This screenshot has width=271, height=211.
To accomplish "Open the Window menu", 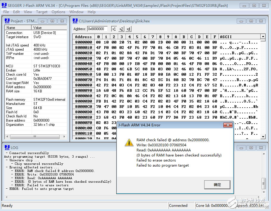I will pos(76,12).
